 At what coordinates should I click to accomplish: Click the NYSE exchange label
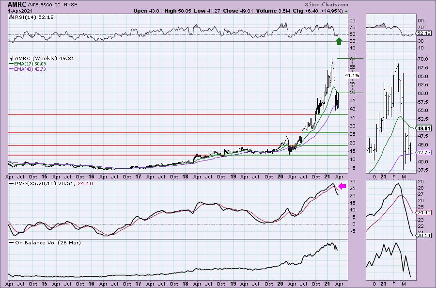click(71, 5)
